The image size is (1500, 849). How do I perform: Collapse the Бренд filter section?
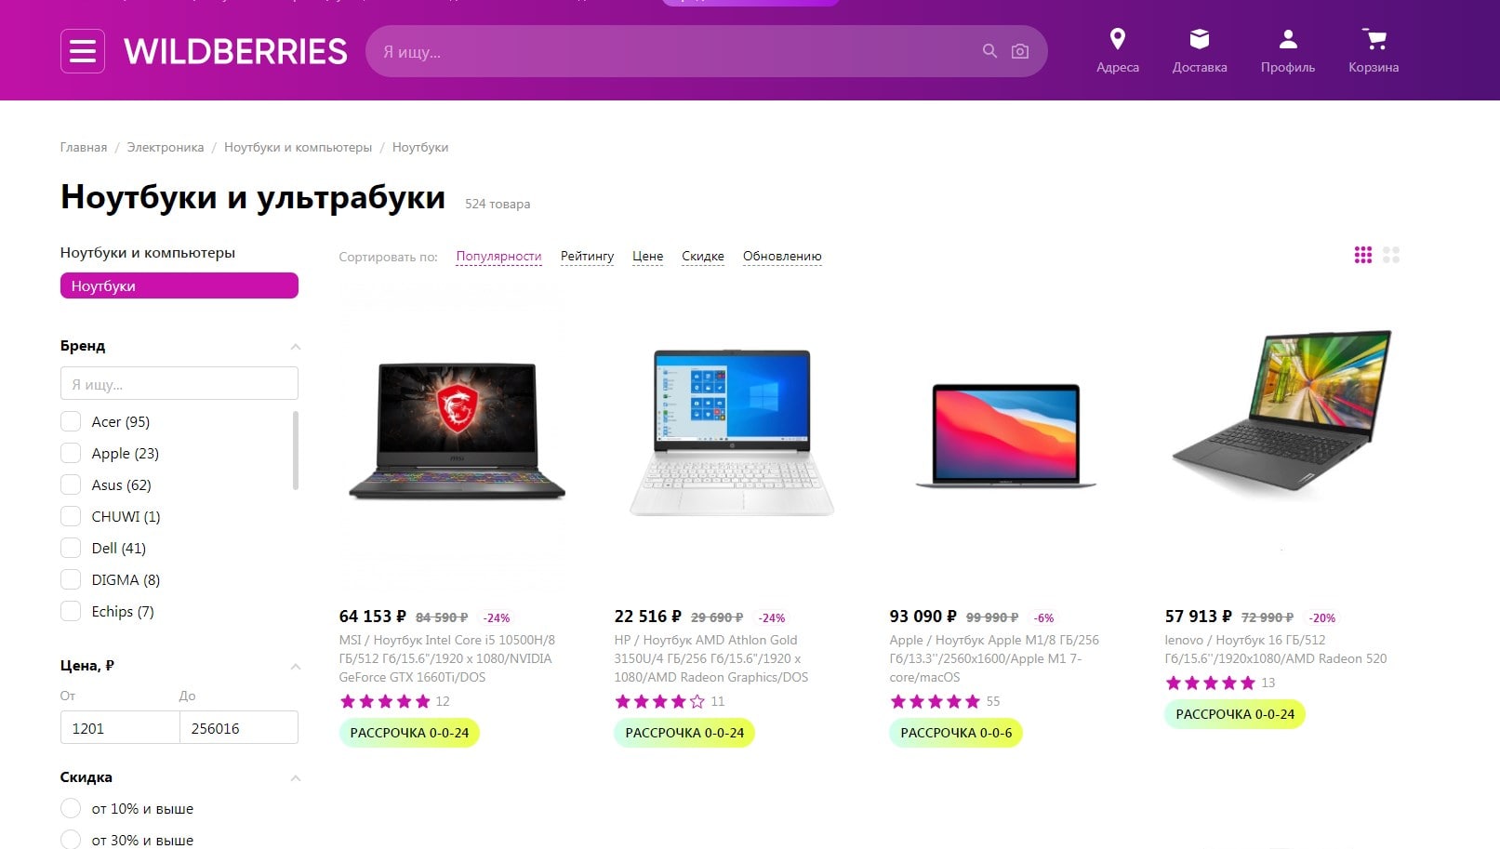pos(296,347)
